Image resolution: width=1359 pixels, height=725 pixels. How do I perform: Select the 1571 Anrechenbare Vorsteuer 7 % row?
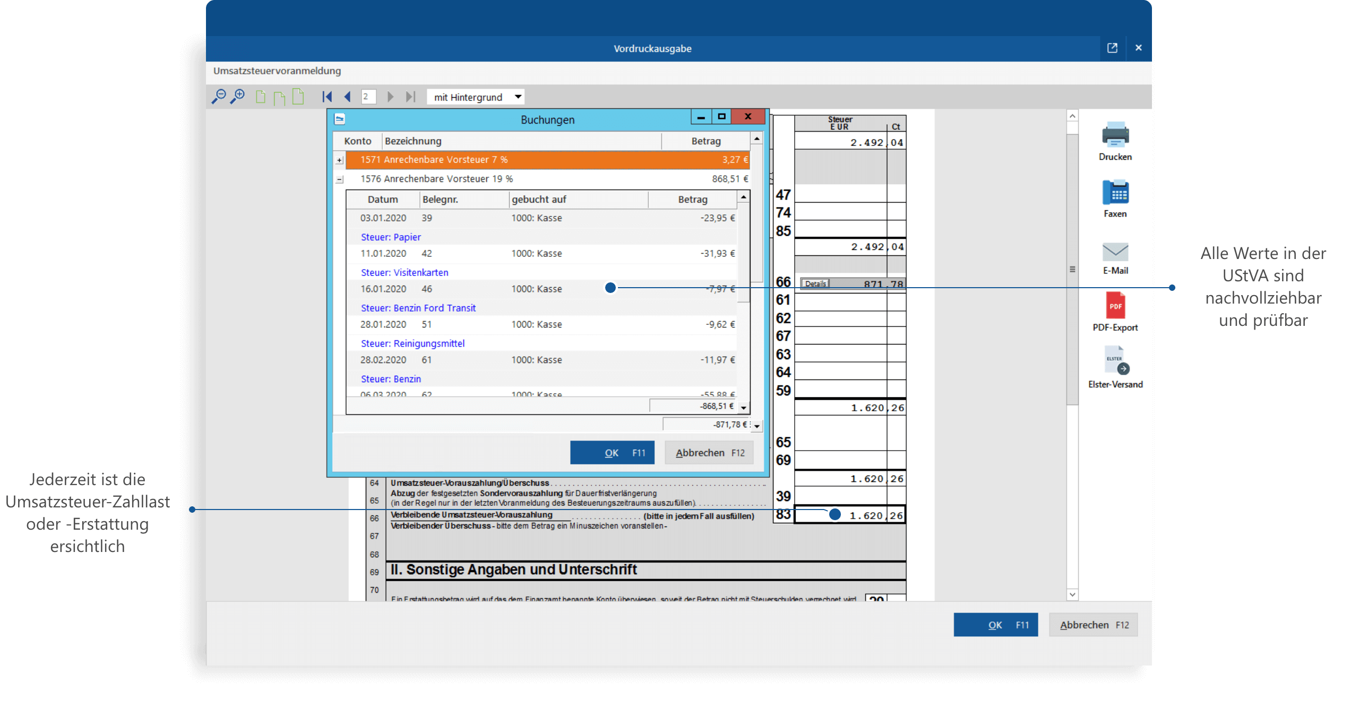547,160
